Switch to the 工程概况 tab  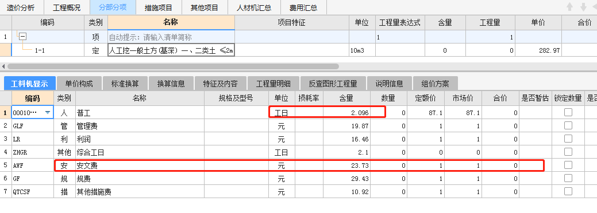[67, 7]
